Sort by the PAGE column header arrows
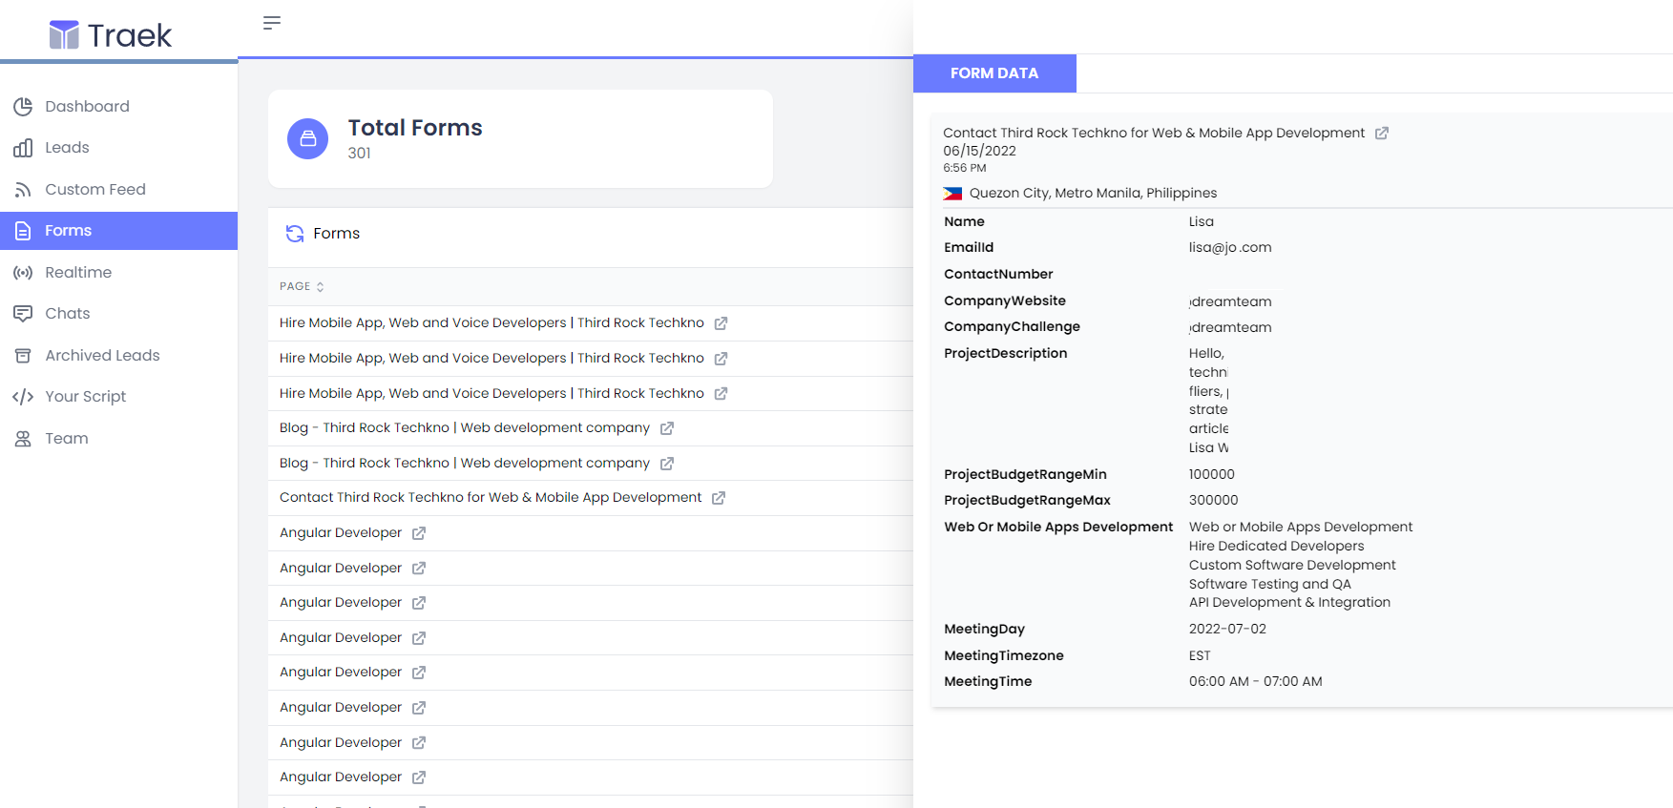 tap(320, 287)
